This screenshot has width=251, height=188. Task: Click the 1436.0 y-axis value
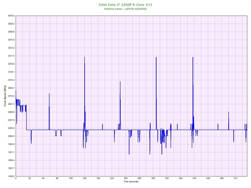click(11, 176)
